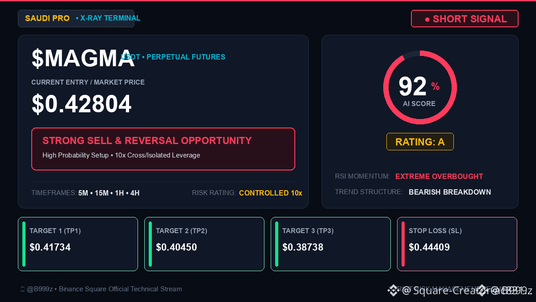Click USDT PERPETUAL FUTURES label
This screenshot has height=302, width=536.
coord(173,57)
